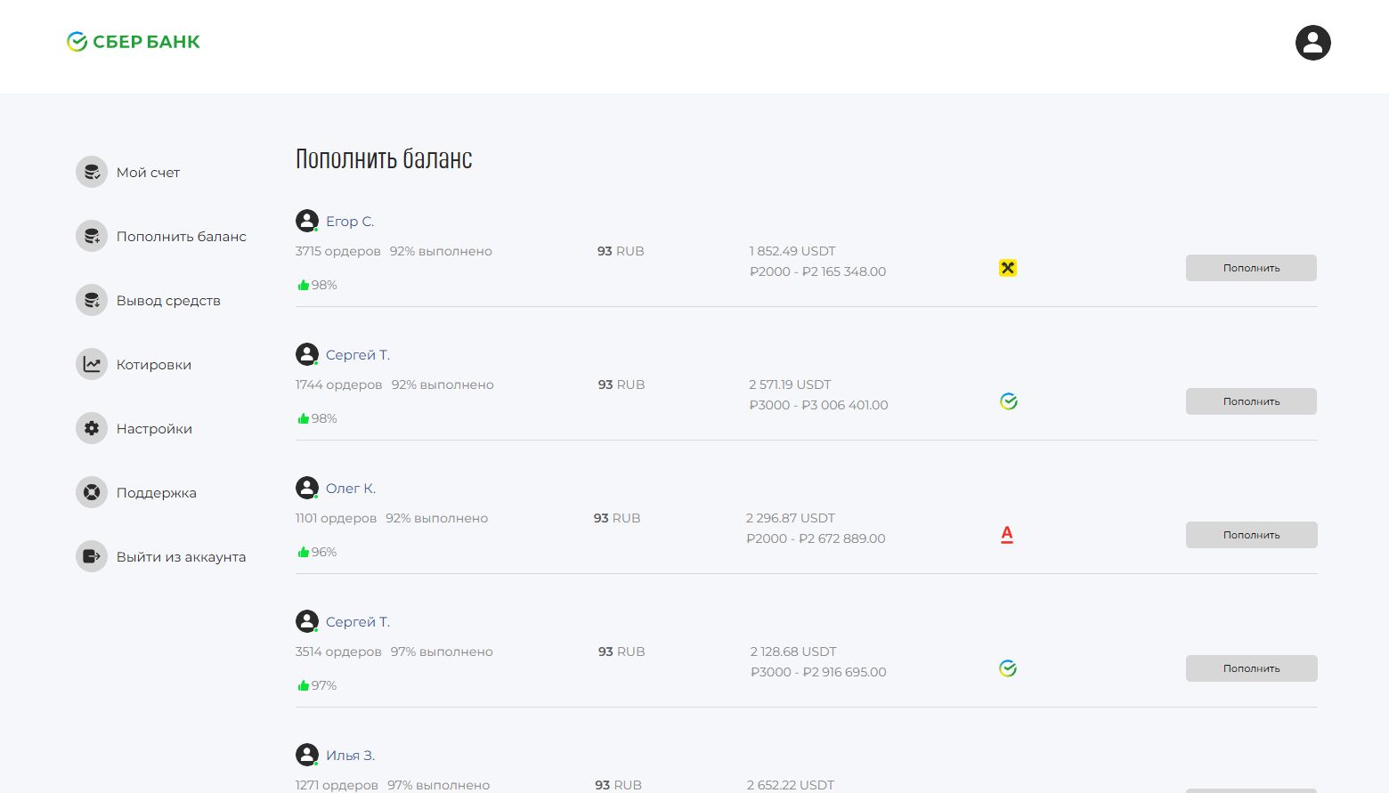
Task: Click 93 RUB price in Олег К. row
Action: [617, 518]
